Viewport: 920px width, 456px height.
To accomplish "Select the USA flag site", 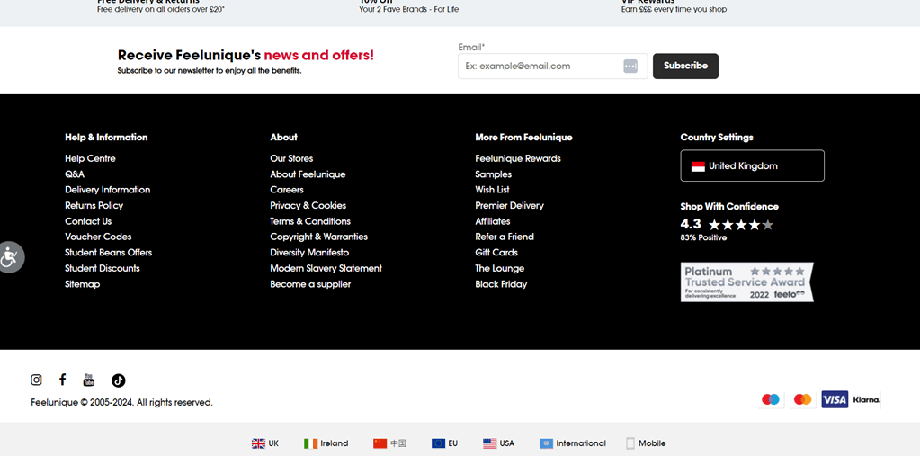I will (498, 443).
